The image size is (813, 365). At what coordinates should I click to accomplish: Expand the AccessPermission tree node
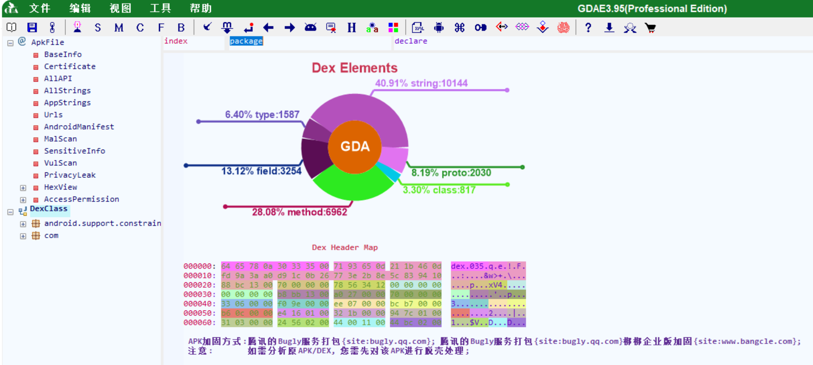click(x=23, y=200)
